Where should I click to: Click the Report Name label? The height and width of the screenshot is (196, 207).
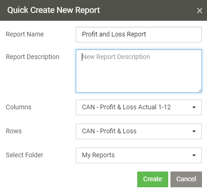tap(25, 34)
